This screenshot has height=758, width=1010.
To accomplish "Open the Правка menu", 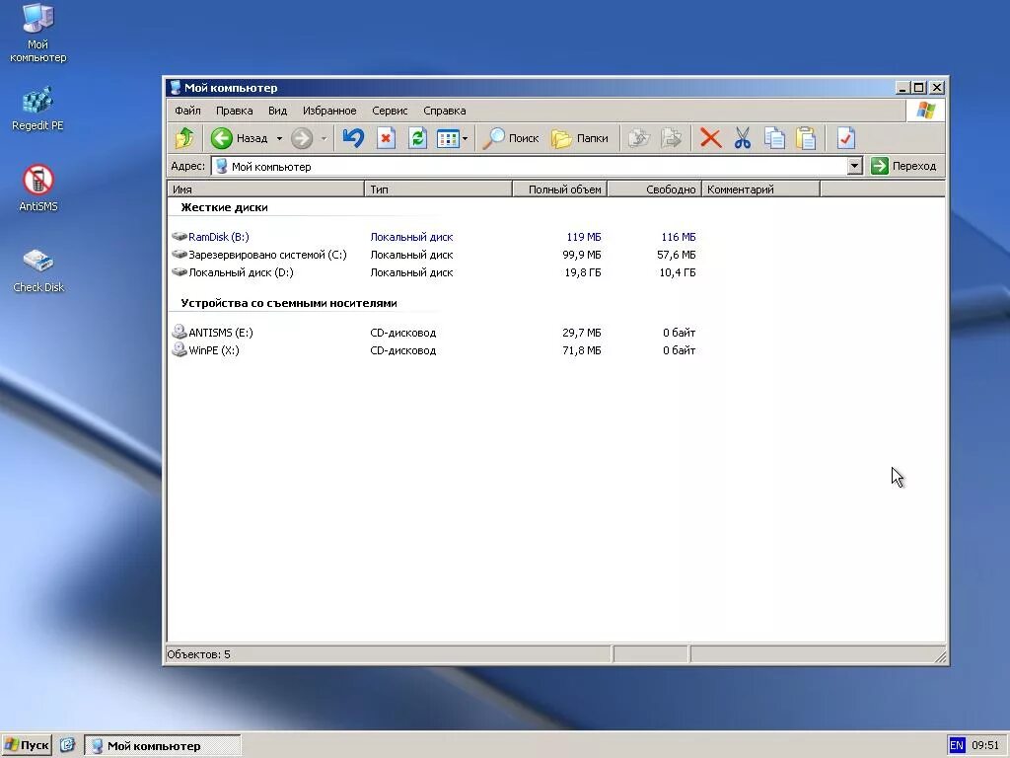I will pos(234,111).
